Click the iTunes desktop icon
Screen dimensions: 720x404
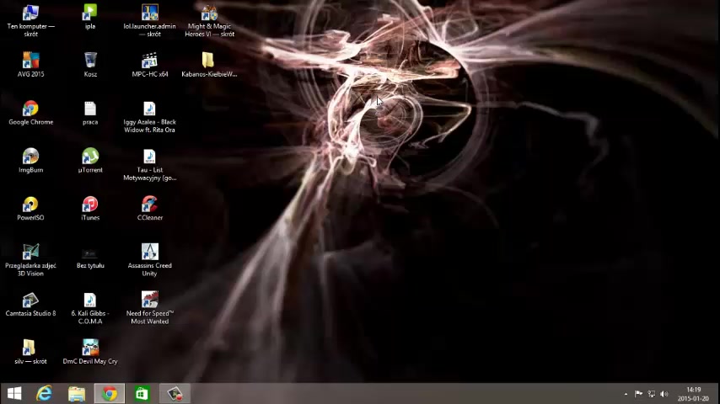(x=90, y=205)
